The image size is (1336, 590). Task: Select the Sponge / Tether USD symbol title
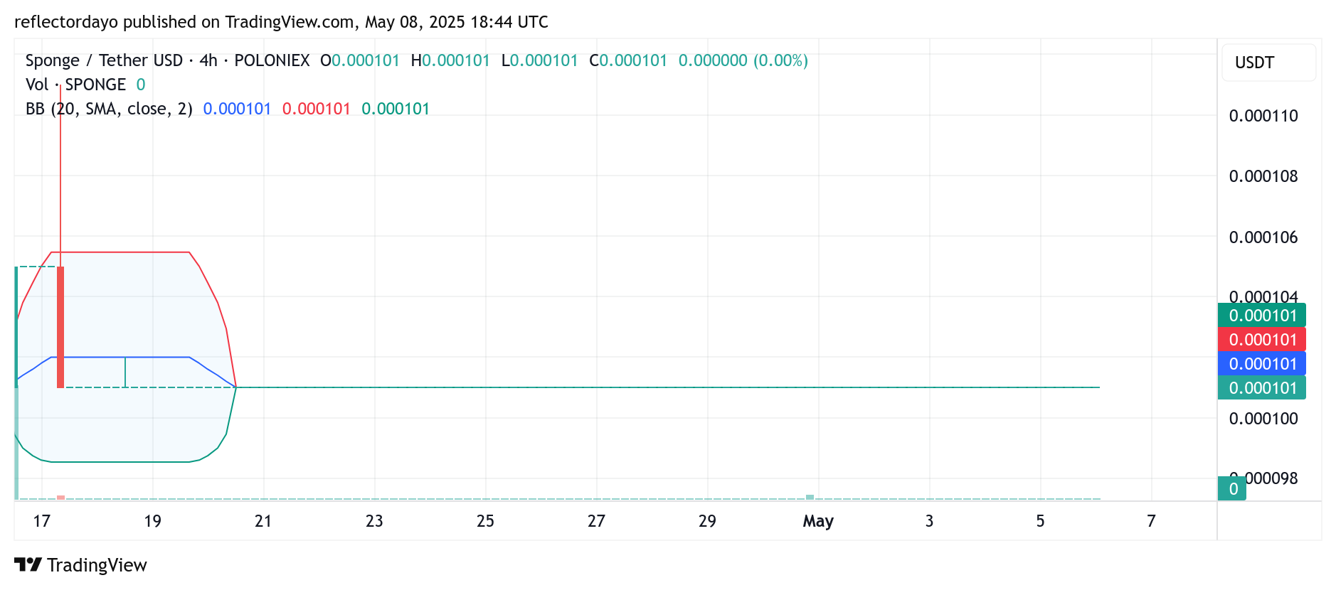[104, 60]
